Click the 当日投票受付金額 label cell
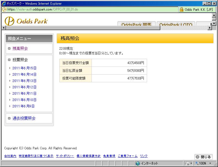Screen dimensions: 218x167 (x=76, y=63)
